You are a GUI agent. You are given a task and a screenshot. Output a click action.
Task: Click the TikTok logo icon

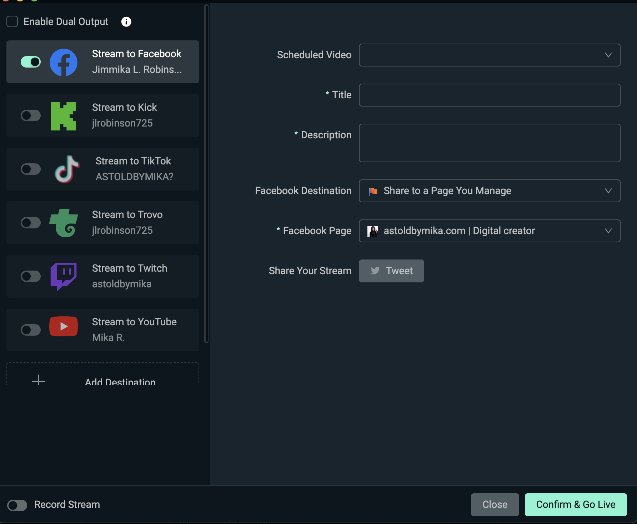click(x=67, y=169)
